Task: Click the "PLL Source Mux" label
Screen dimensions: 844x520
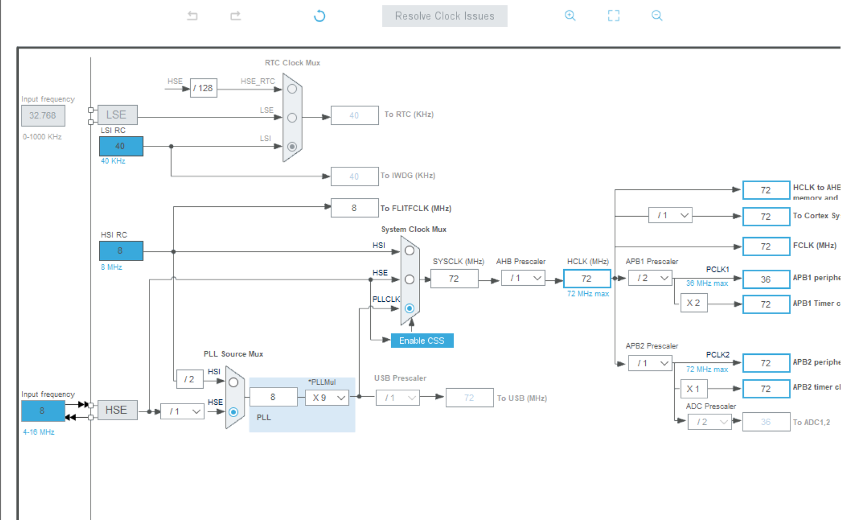Action: click(233, 354)
